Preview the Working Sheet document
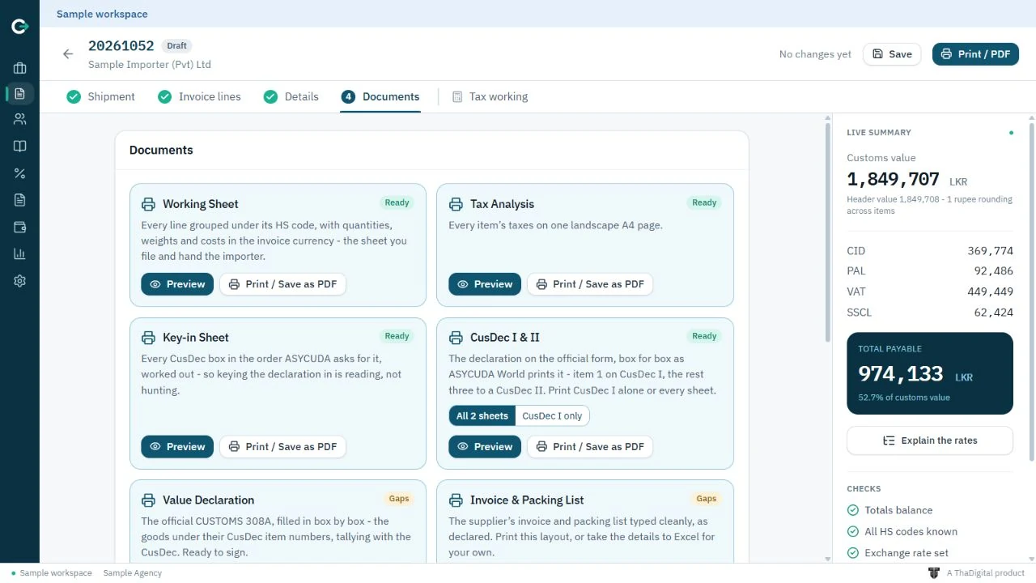The height and width of the screenshot is (583, 1036). click(177, 284)
